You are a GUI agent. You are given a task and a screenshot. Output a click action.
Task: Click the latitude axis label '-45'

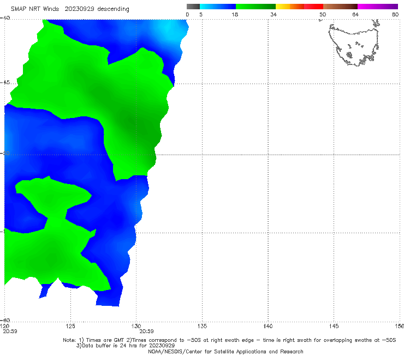tap(5, 82)
